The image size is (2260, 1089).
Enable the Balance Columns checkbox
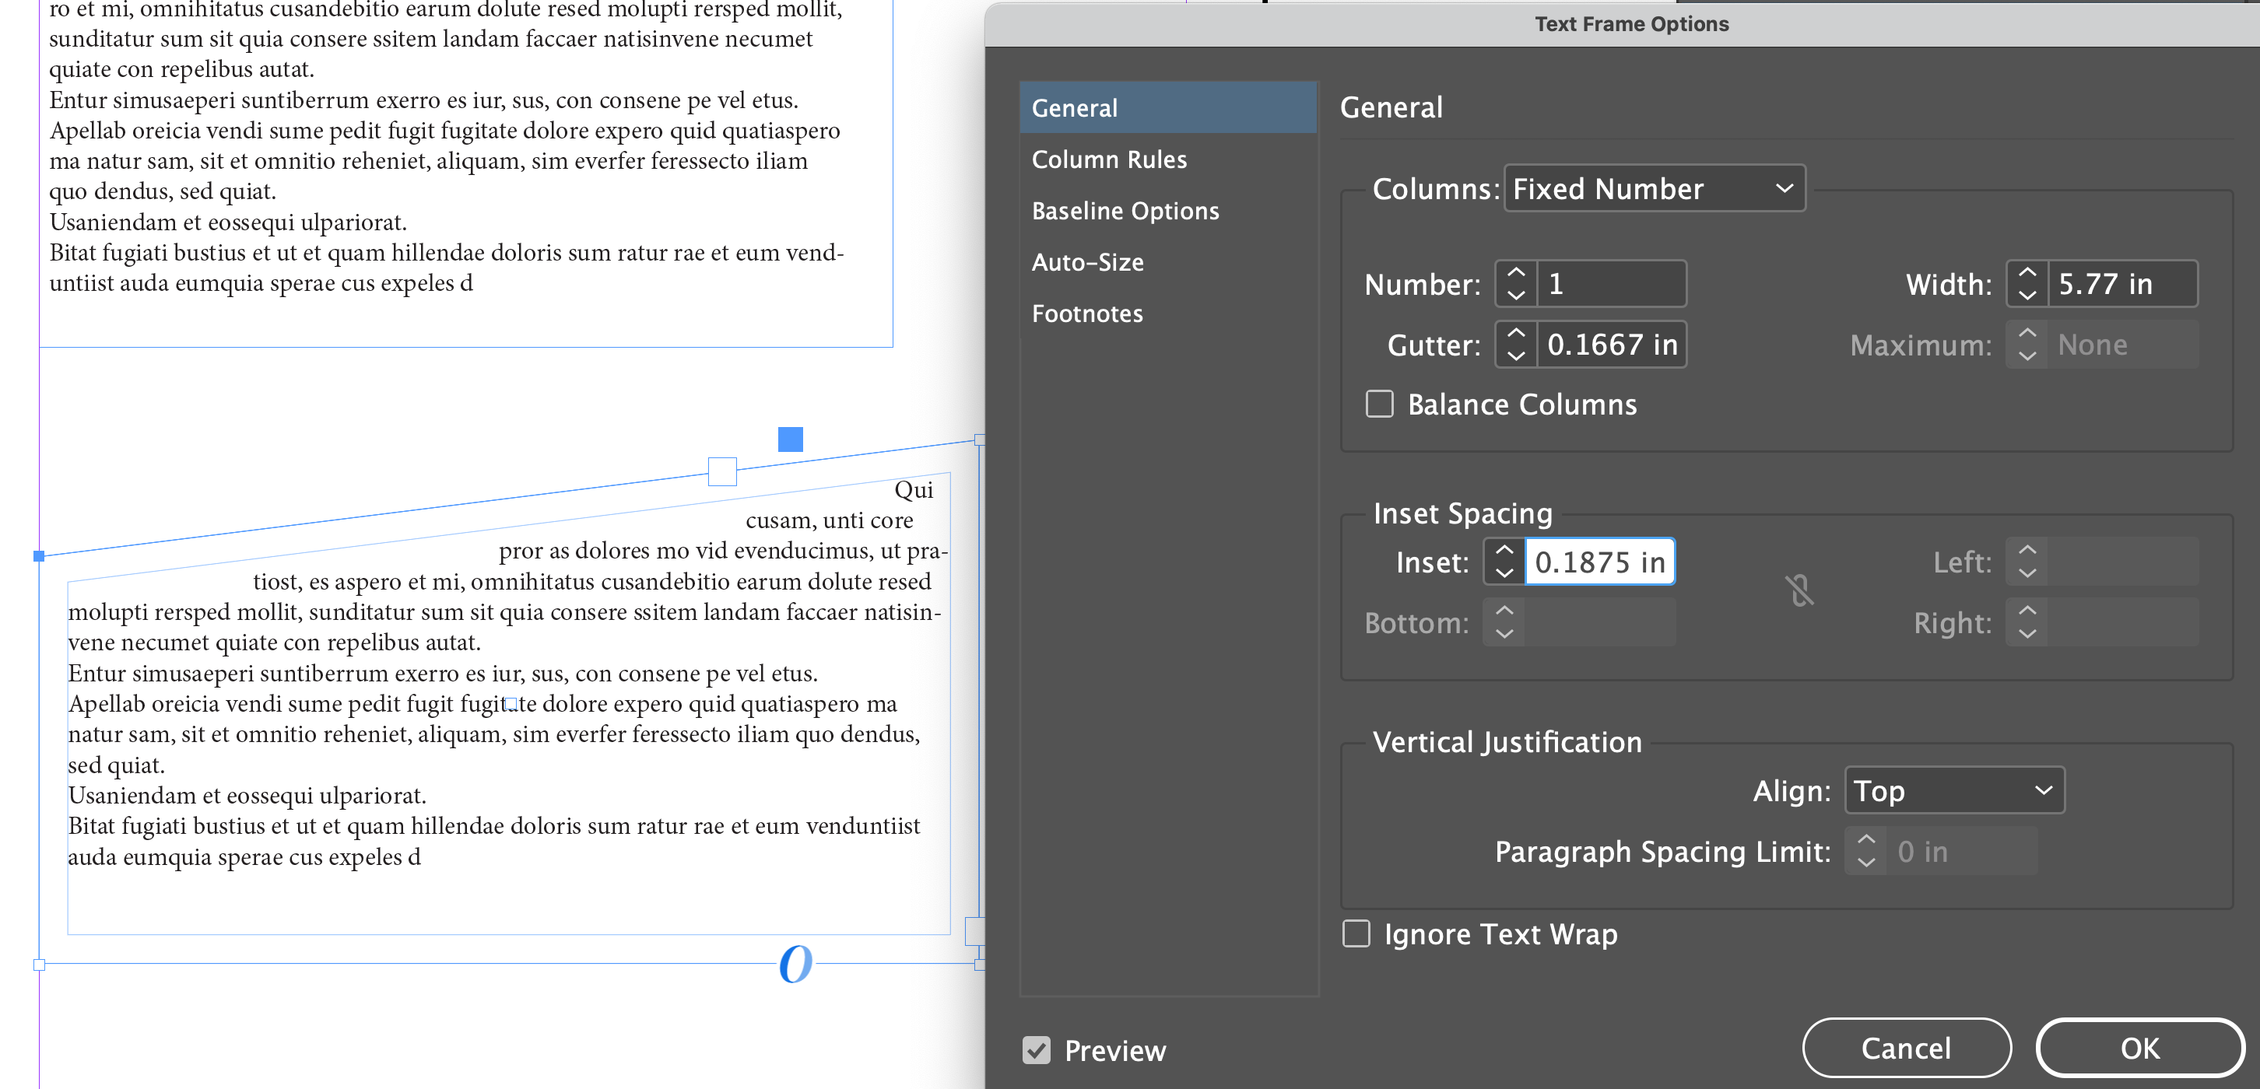tap(1378, 404)
